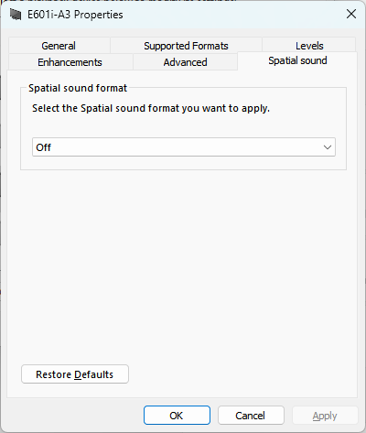Switch to the General tab
Viewport: 366px width, 433px height.
59,46
